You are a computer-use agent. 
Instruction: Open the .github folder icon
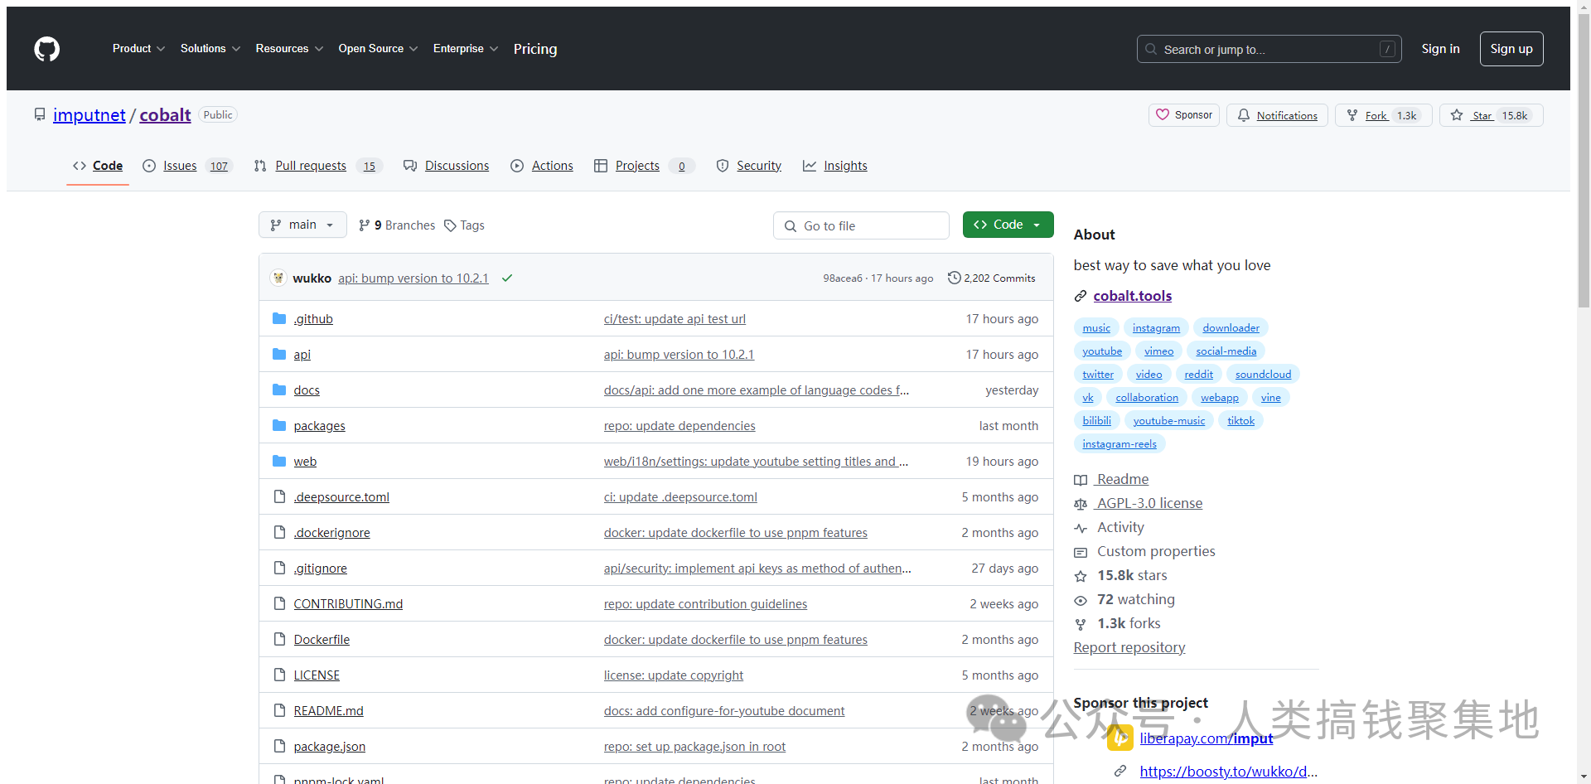point(279,319)
